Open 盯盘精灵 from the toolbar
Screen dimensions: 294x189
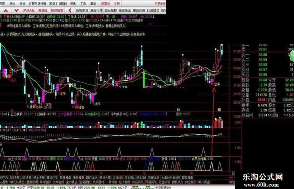coord(153,11)
